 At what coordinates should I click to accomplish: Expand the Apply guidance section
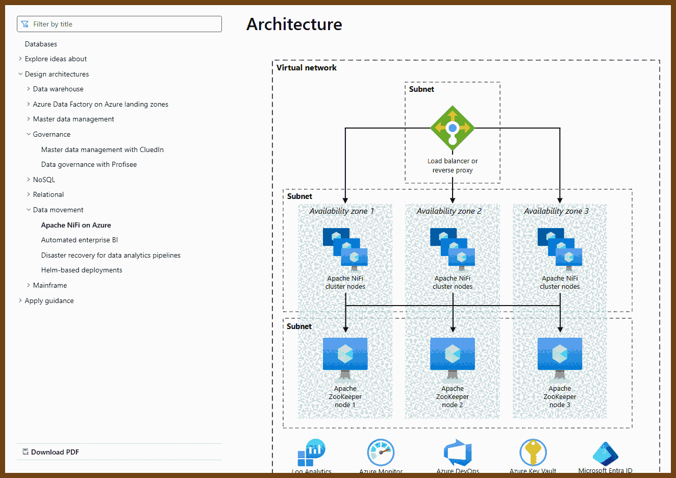[20, 300]
